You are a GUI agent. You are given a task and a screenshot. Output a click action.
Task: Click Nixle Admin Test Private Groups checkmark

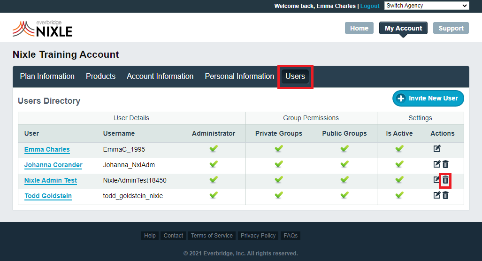279,180
